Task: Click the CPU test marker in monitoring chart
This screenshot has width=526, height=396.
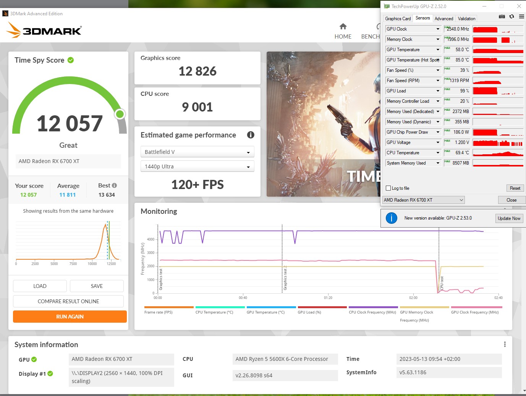Action: pos(442,283)
